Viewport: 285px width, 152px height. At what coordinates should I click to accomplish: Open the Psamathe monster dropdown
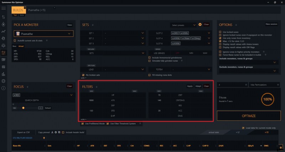pos(43,34)
